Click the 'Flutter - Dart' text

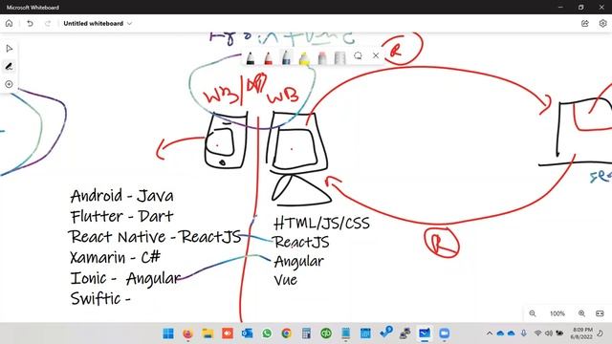click(121, 216)
